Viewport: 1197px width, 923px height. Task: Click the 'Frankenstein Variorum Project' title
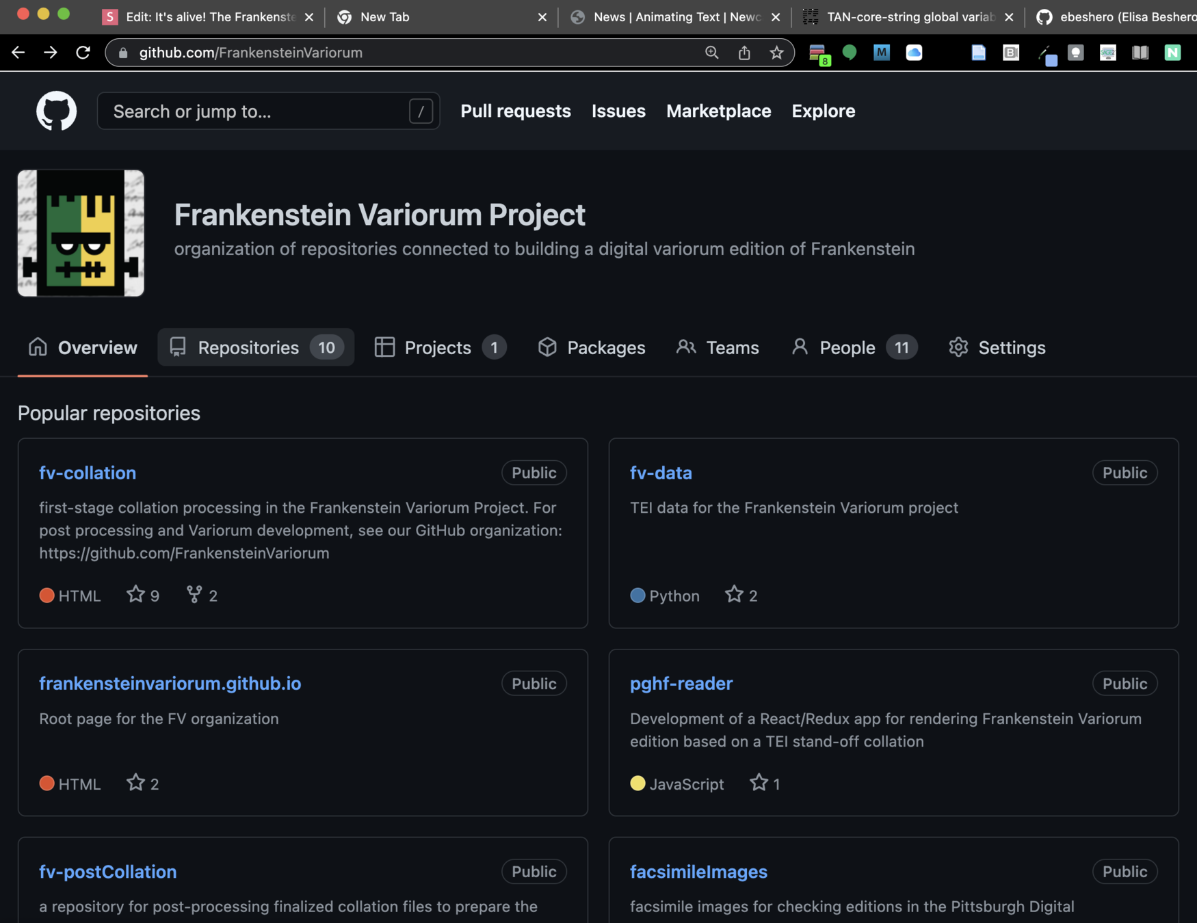[380, 215]
